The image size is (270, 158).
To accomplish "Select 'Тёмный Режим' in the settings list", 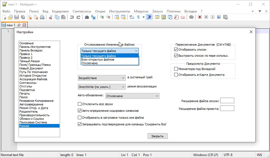I will (30, 61).
